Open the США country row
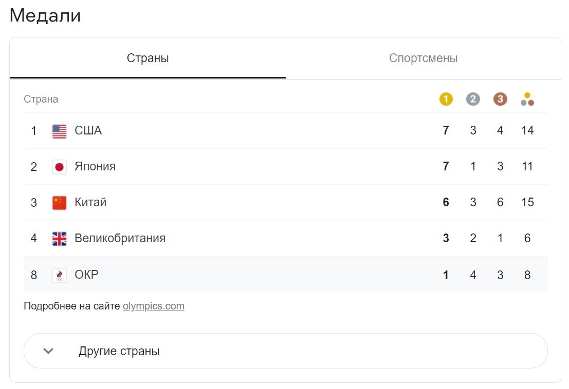Screen dimensions: 569x389 click(x=286, y=131)
